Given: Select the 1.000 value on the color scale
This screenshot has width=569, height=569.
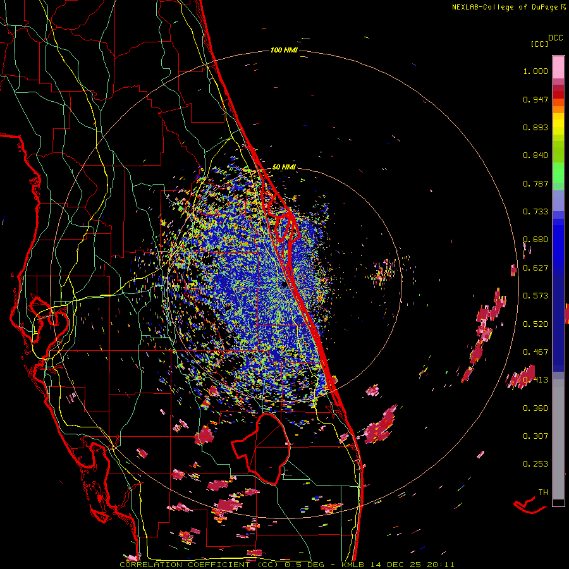Looking at the screenshot, I should click(x=535, y=71).
